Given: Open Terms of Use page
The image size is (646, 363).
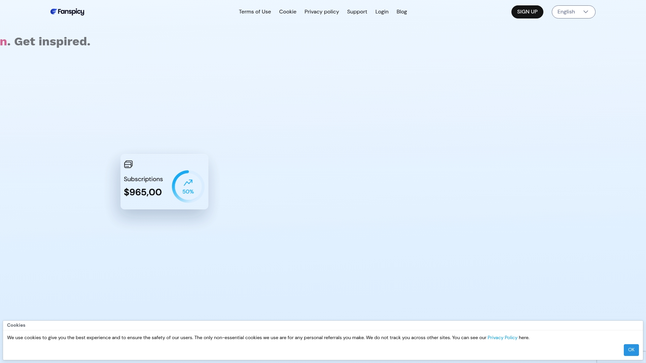Looking at the screenshot, I should pos(255,12).
